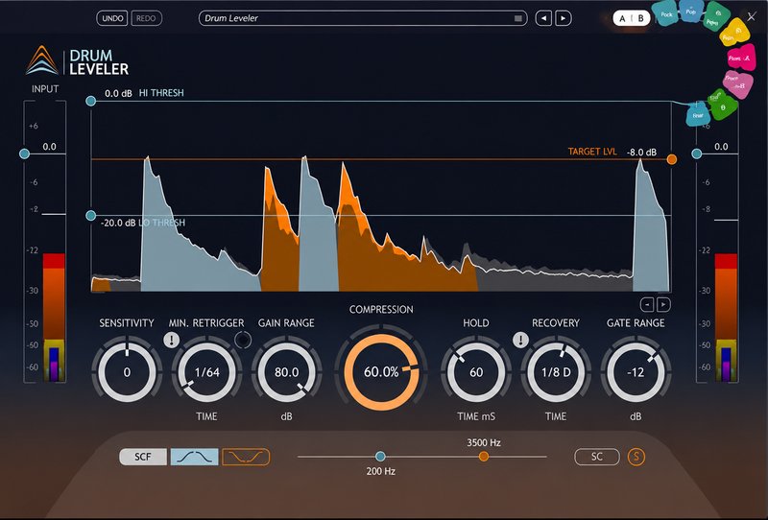Click the GAIN RANGE knob showing 80.0

[x=286, y=371]
